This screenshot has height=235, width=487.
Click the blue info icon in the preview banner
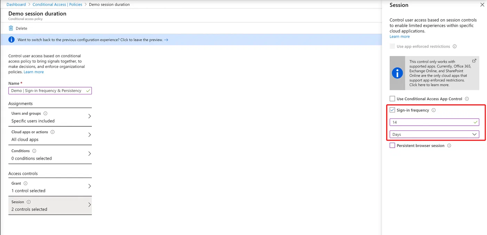click(x=11, y=40)
